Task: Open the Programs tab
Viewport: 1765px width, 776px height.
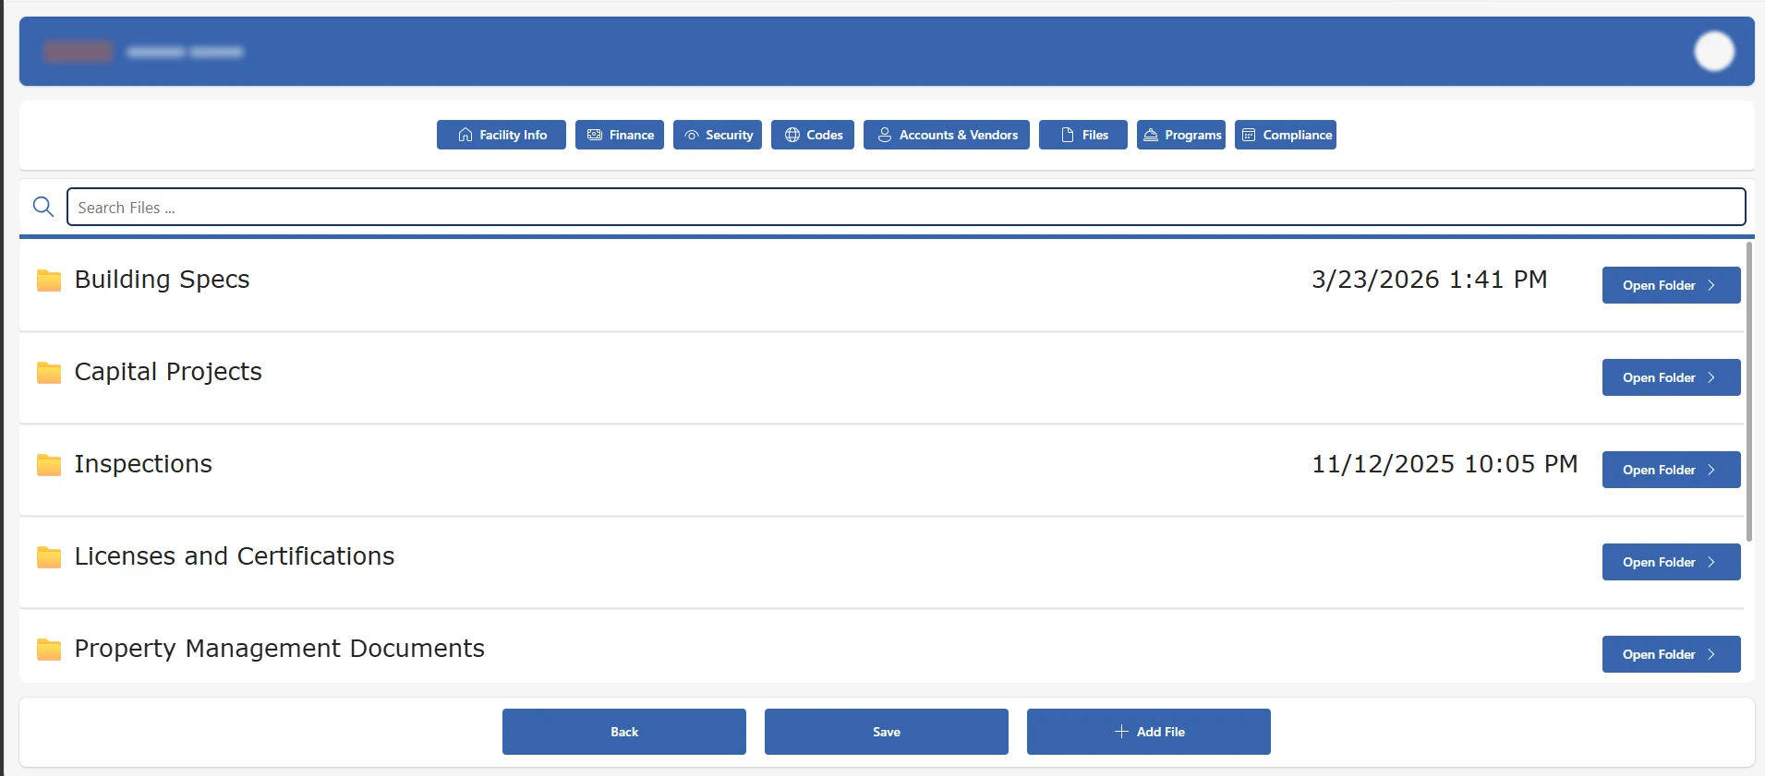Action: (1181, 135)
